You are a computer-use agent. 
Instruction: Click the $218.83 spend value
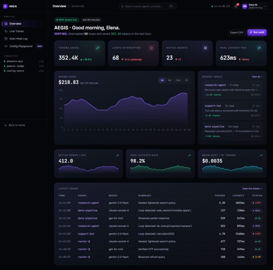pos(68,82)
